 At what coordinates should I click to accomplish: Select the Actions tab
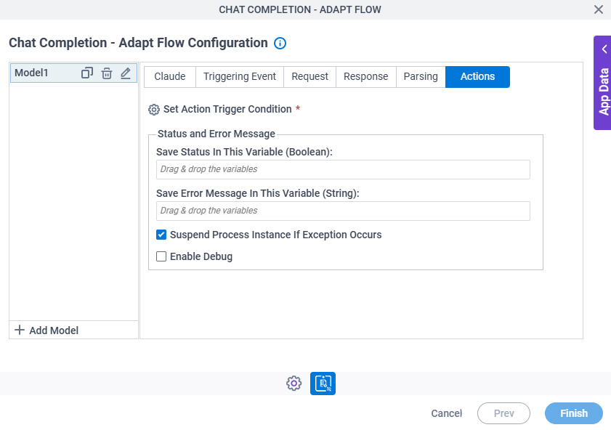click(478, 77)
